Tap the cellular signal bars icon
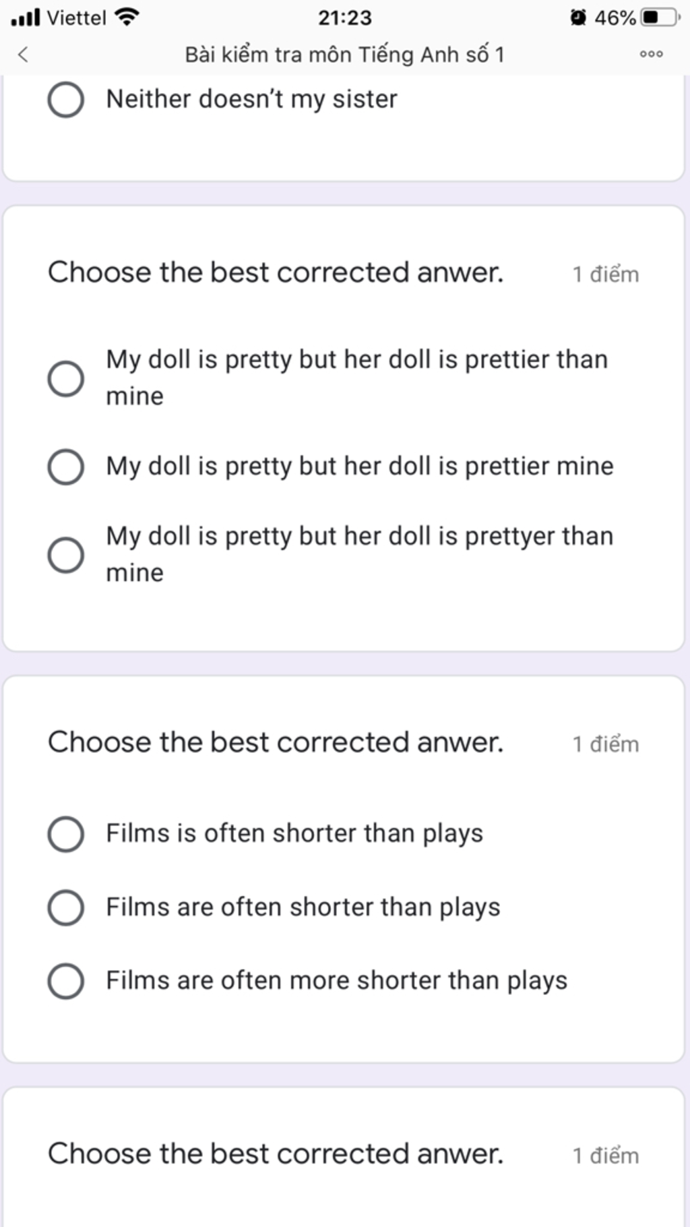Viewport: 690px width, 1227px height. [x=26, y=18]
